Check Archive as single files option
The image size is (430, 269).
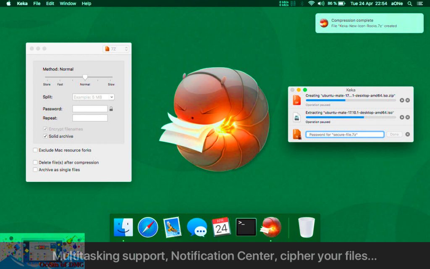point(35,170)
